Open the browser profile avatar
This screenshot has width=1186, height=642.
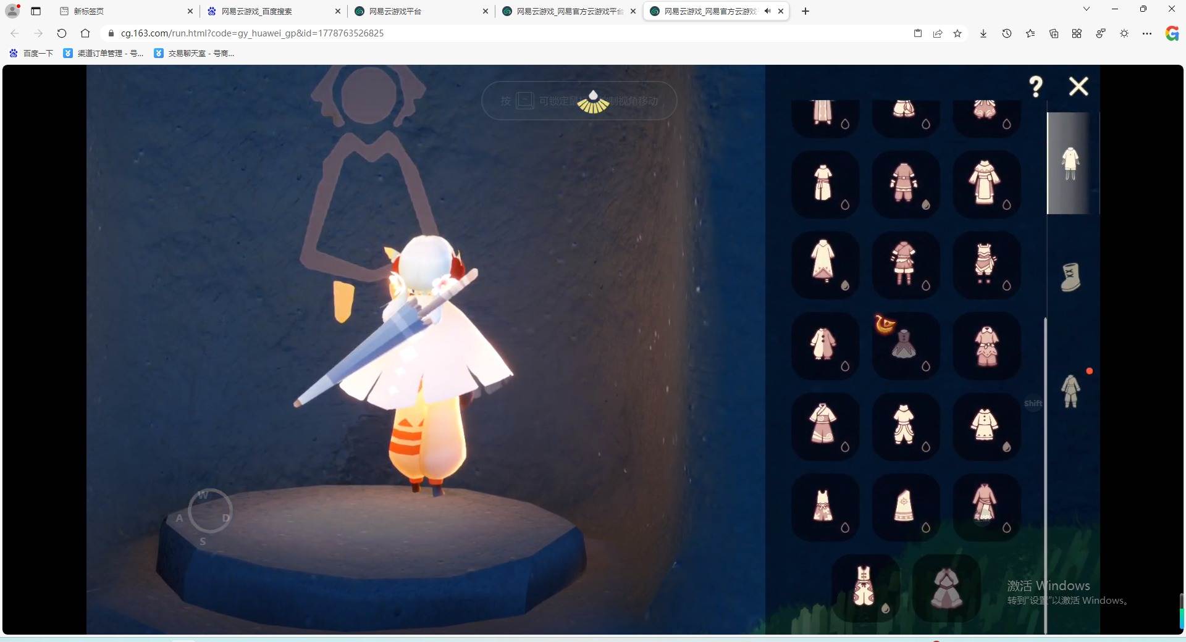12,10
